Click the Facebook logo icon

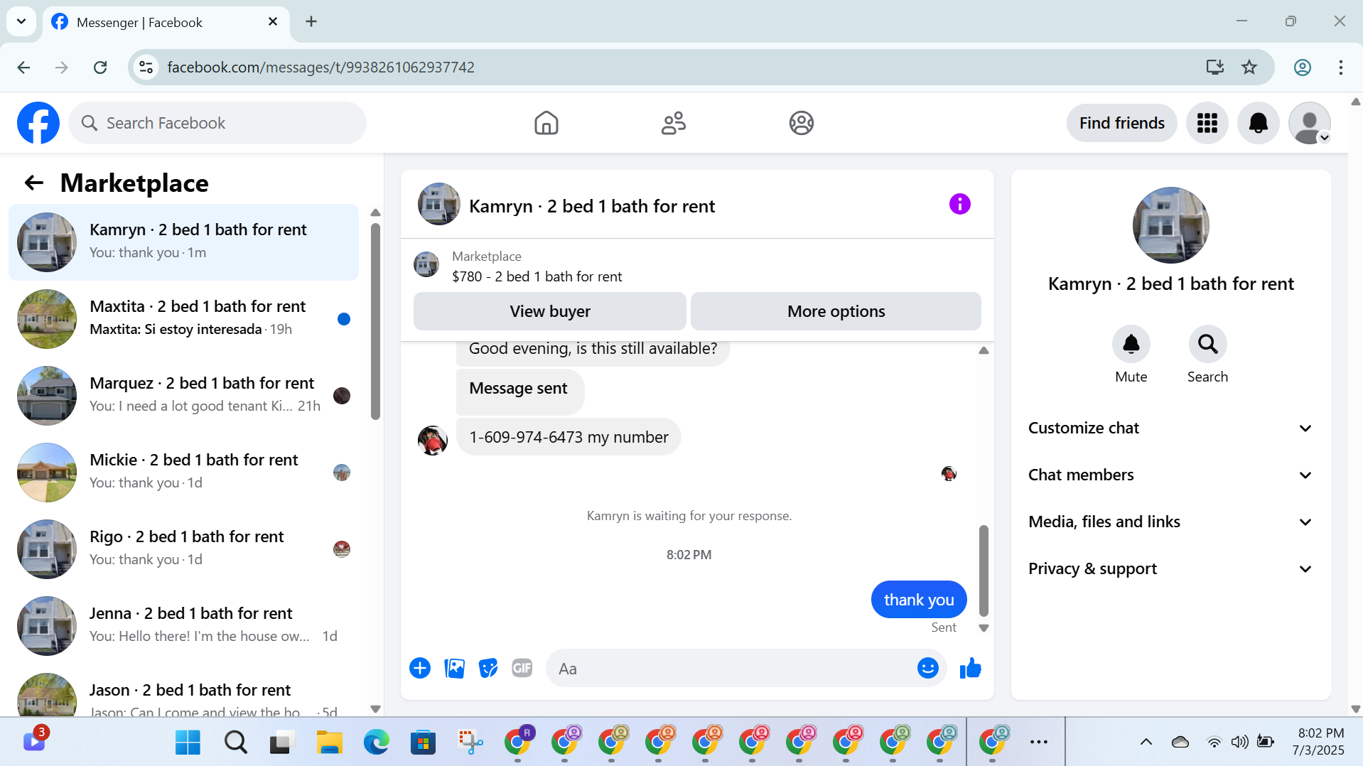(x=38, y=123)
